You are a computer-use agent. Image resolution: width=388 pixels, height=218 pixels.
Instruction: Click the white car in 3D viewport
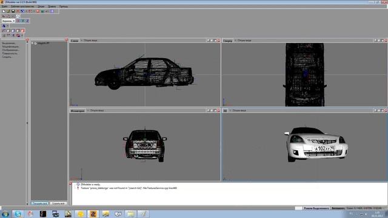pyautogui.click(x=316, y=144)
